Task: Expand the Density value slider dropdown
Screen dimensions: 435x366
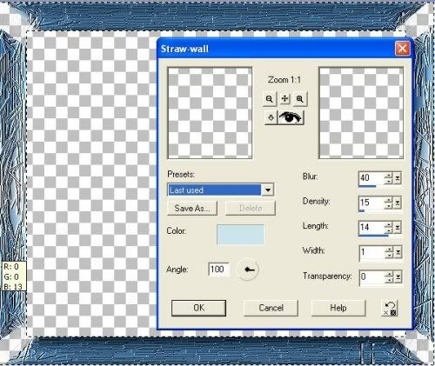Action: 398,203
